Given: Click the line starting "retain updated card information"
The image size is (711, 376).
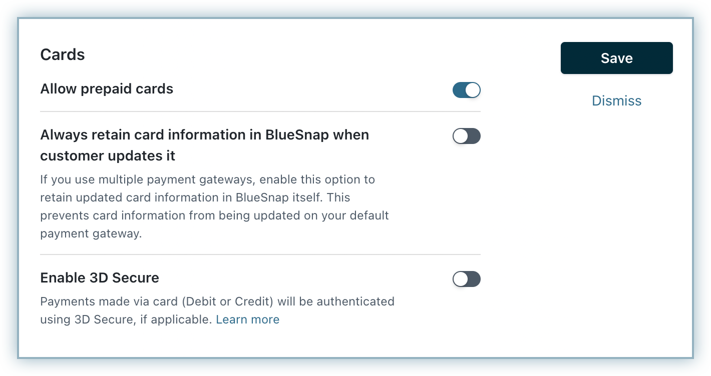Looking at the screenshot, I should (195, 197).
